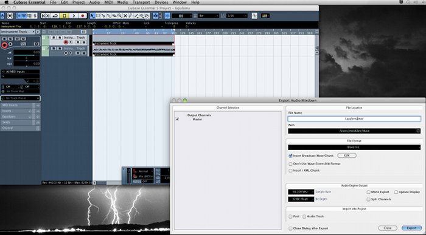Open the Devices menu
The height and width of the screenshot is (235, 426).
(161, 2)
